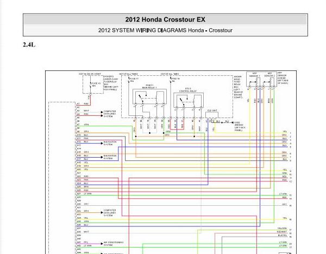Click the '2.4L' section heading
This screenshot has height=254, width=326.
[x=29, y=44]
